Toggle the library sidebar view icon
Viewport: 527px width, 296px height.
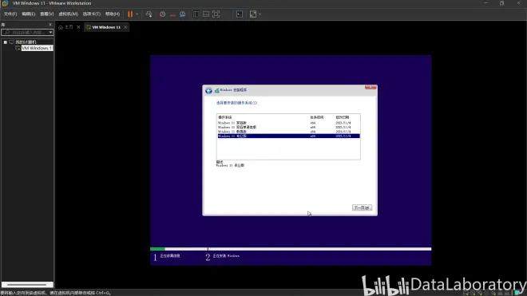point(196,14)
